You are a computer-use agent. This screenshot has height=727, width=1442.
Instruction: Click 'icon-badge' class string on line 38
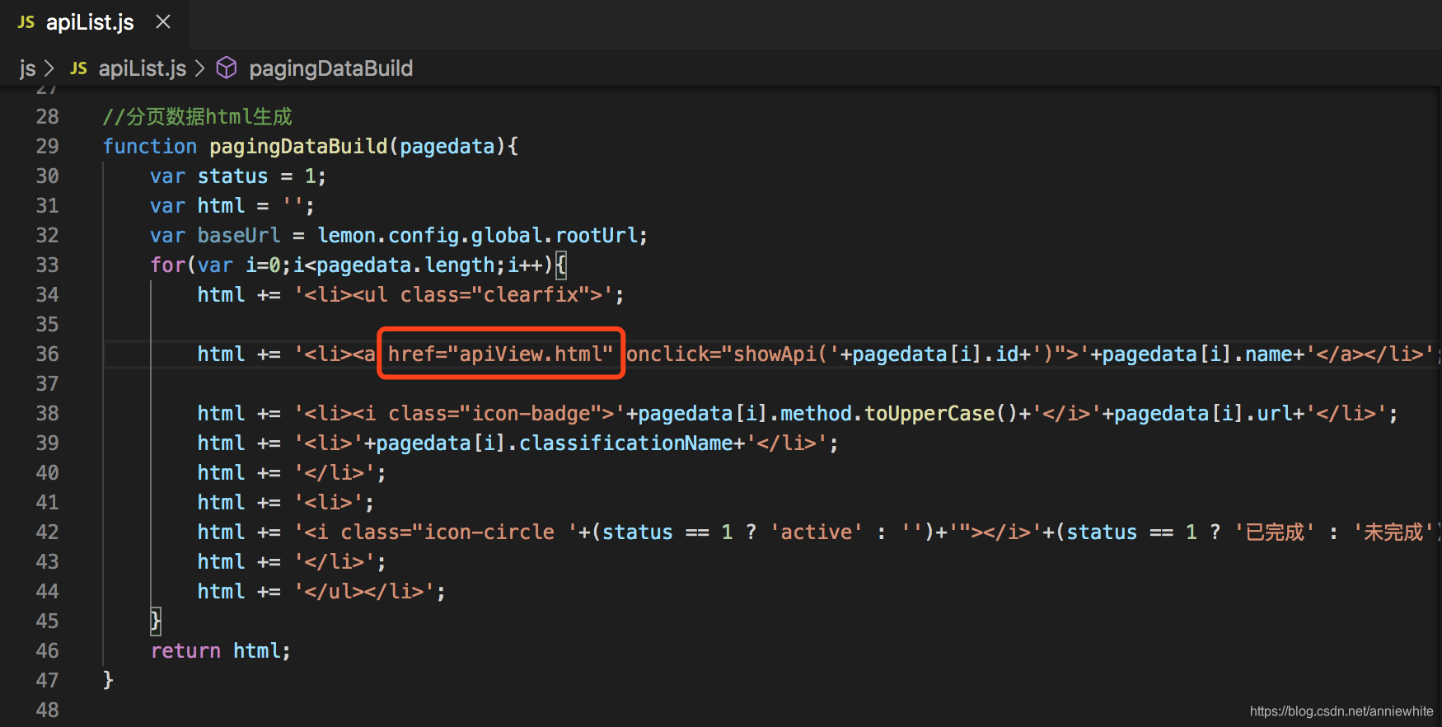[x=531, y=413]
